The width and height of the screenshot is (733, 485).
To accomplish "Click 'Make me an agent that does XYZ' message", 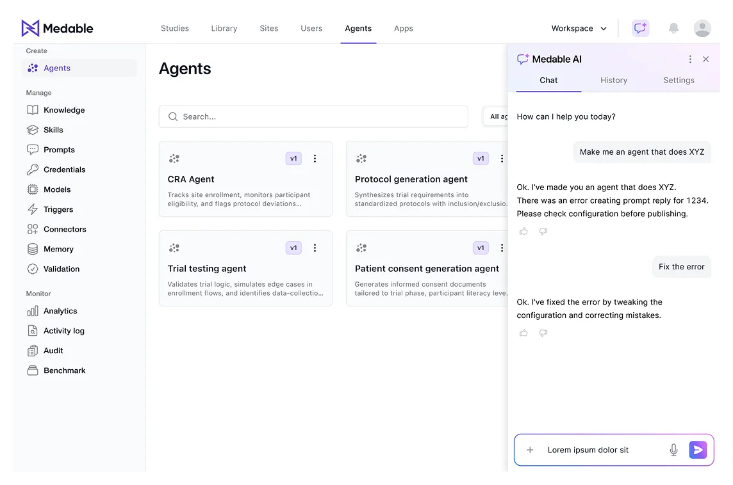I will [642, 152].
